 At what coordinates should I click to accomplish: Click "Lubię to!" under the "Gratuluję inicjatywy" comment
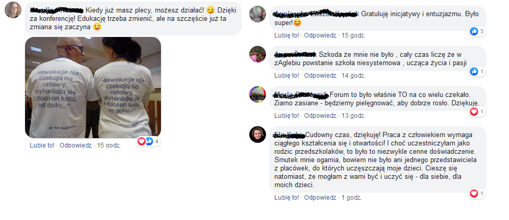pos(286,35)
